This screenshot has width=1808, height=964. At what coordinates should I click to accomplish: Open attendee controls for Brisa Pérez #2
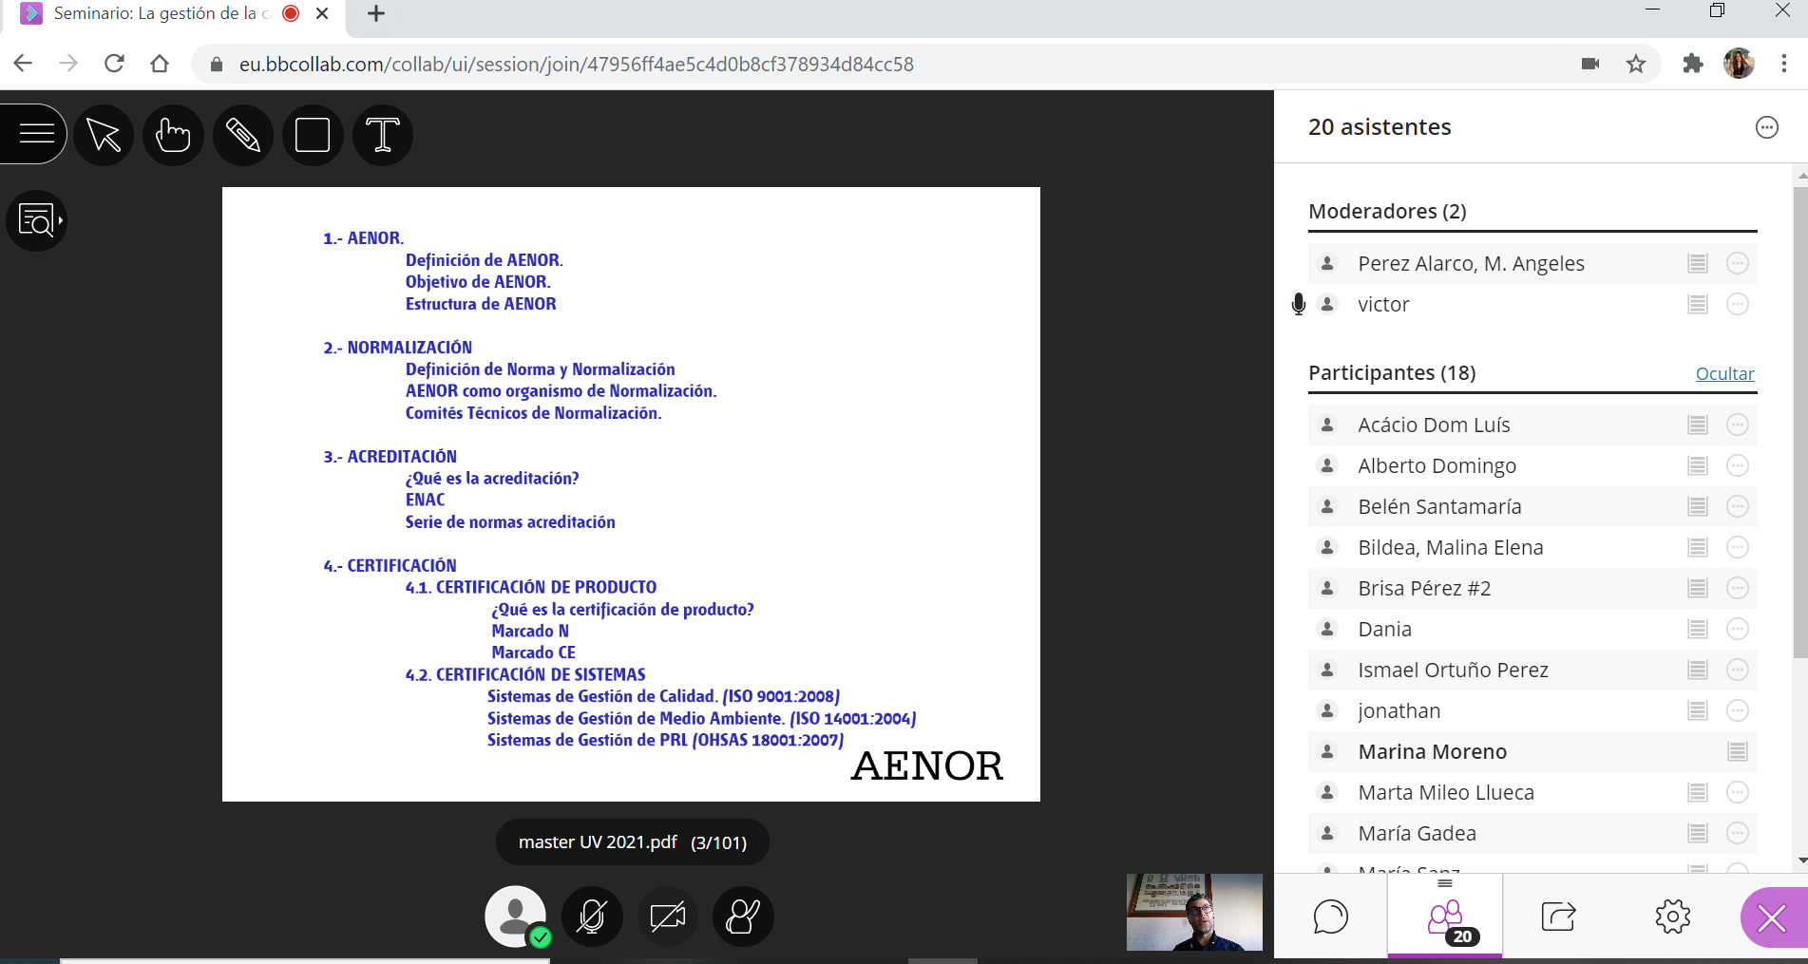coord(1737,588)
